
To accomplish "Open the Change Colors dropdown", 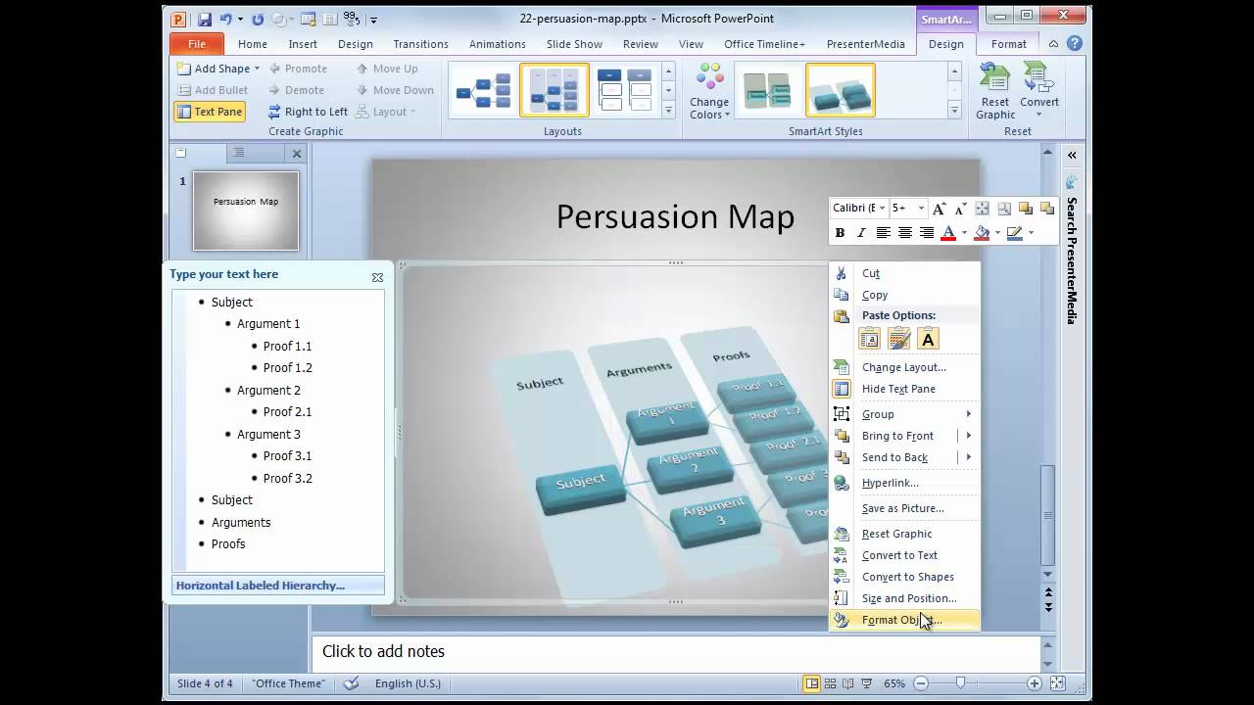I will pyautogui.click(x=709, y=93).
